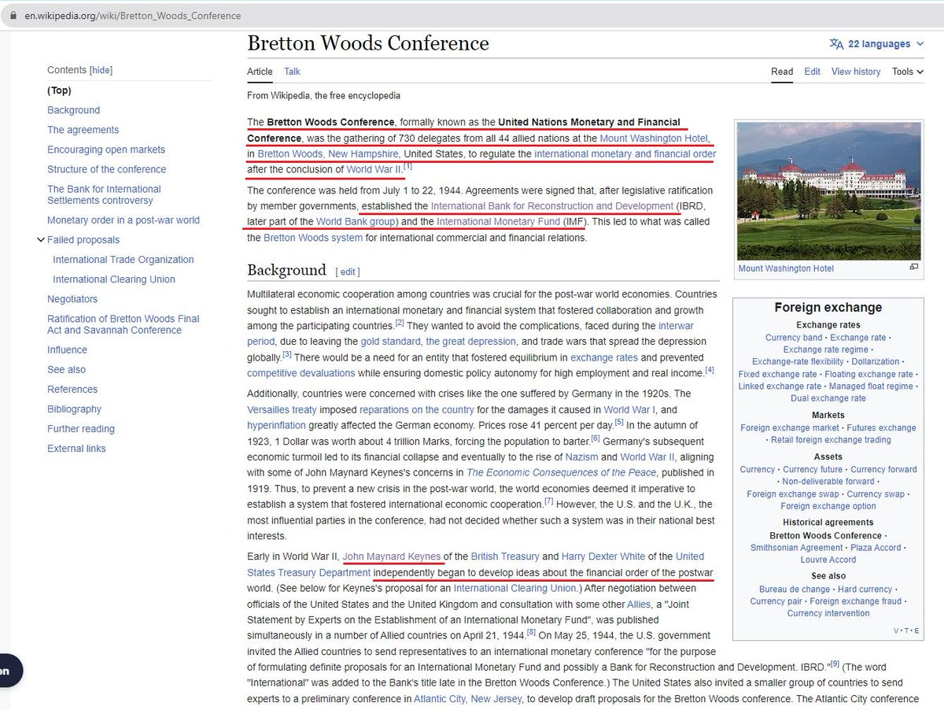
Task: Go to International Clearing Union subsection in sidebar
Action: (114, 279)
